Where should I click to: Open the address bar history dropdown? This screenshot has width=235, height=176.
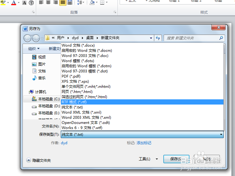coord(151,38)
